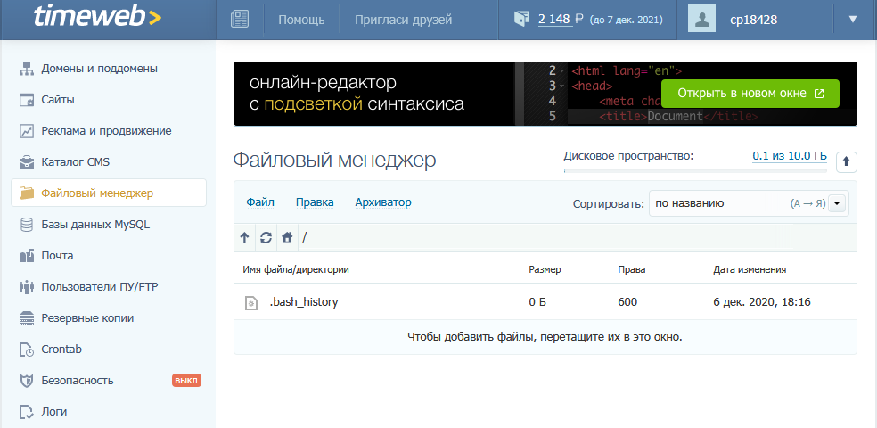This screenshot has width=877, height=428.
Task: Click the disk space progress bar
Action: (695, 170)
